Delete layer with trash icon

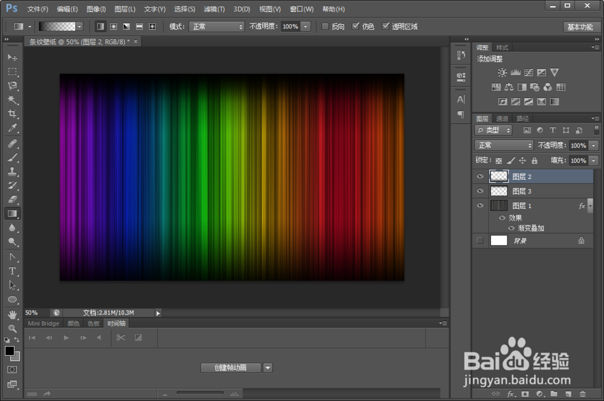click(x=582, y=394)
